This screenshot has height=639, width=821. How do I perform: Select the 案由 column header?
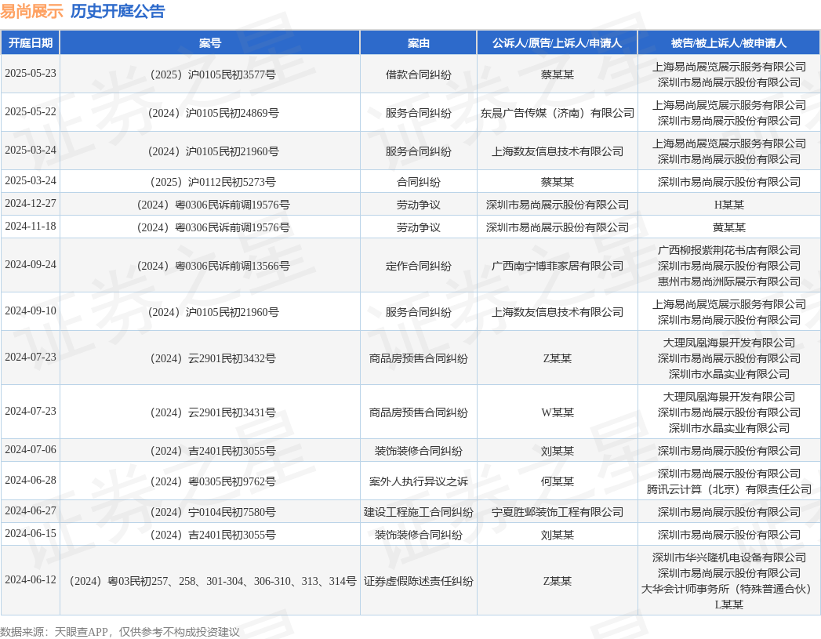click(419, 43)
